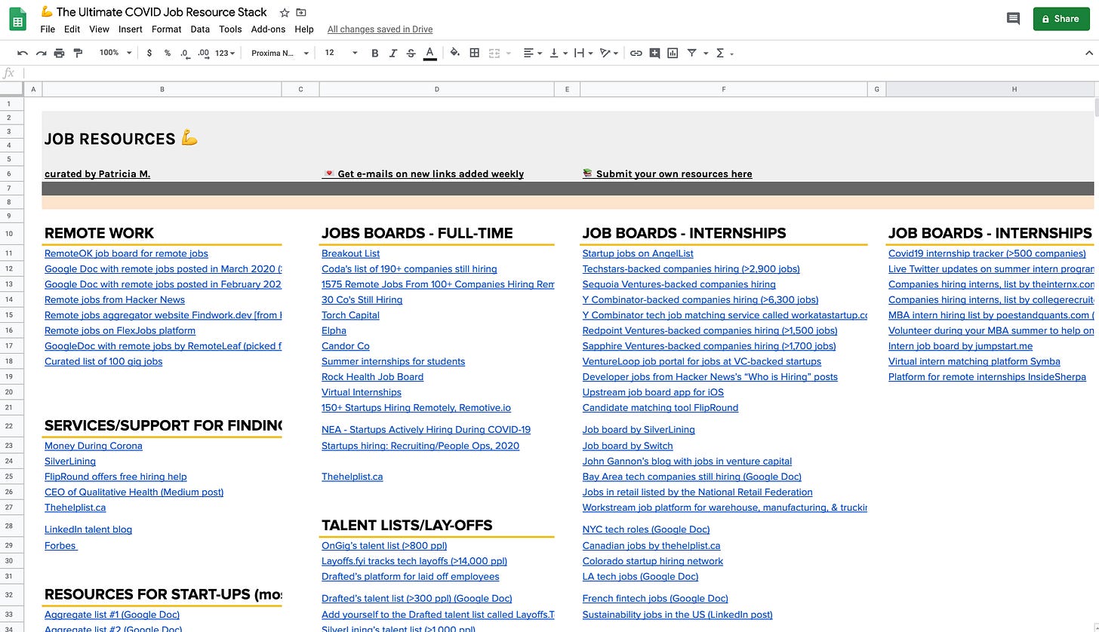Open the Insert menu
Screen dimensions: 1099x632
tap(131, 29)
